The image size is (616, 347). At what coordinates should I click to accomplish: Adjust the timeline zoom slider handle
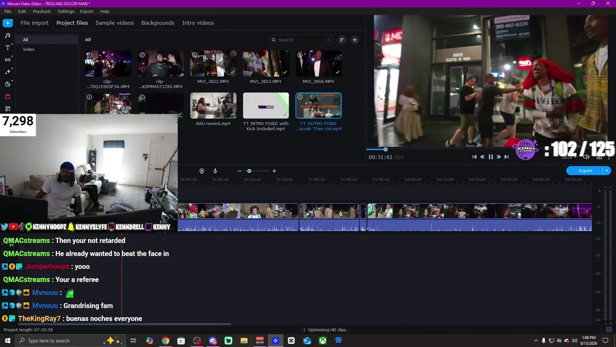pyautogui.click(x=249, y=171)
